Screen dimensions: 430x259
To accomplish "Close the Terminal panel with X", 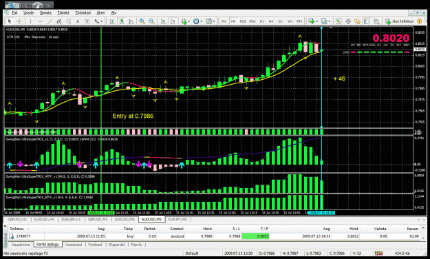I will click(x=5, y=227).
